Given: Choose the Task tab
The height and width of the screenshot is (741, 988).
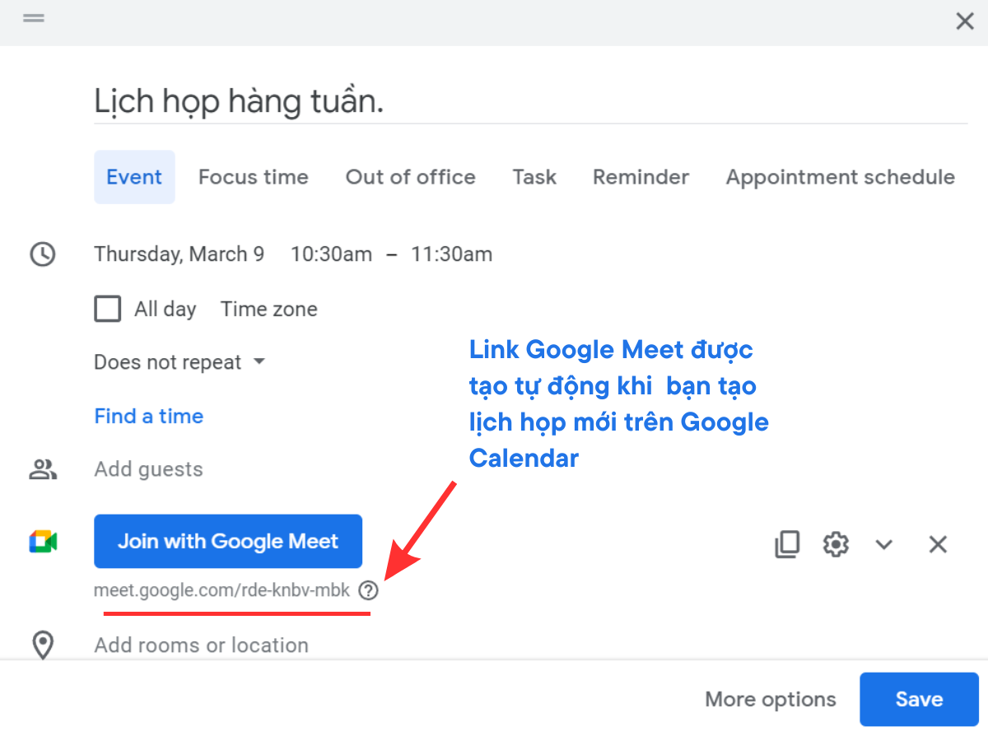Looking at the screenshot, I should (x=534, y=177).
